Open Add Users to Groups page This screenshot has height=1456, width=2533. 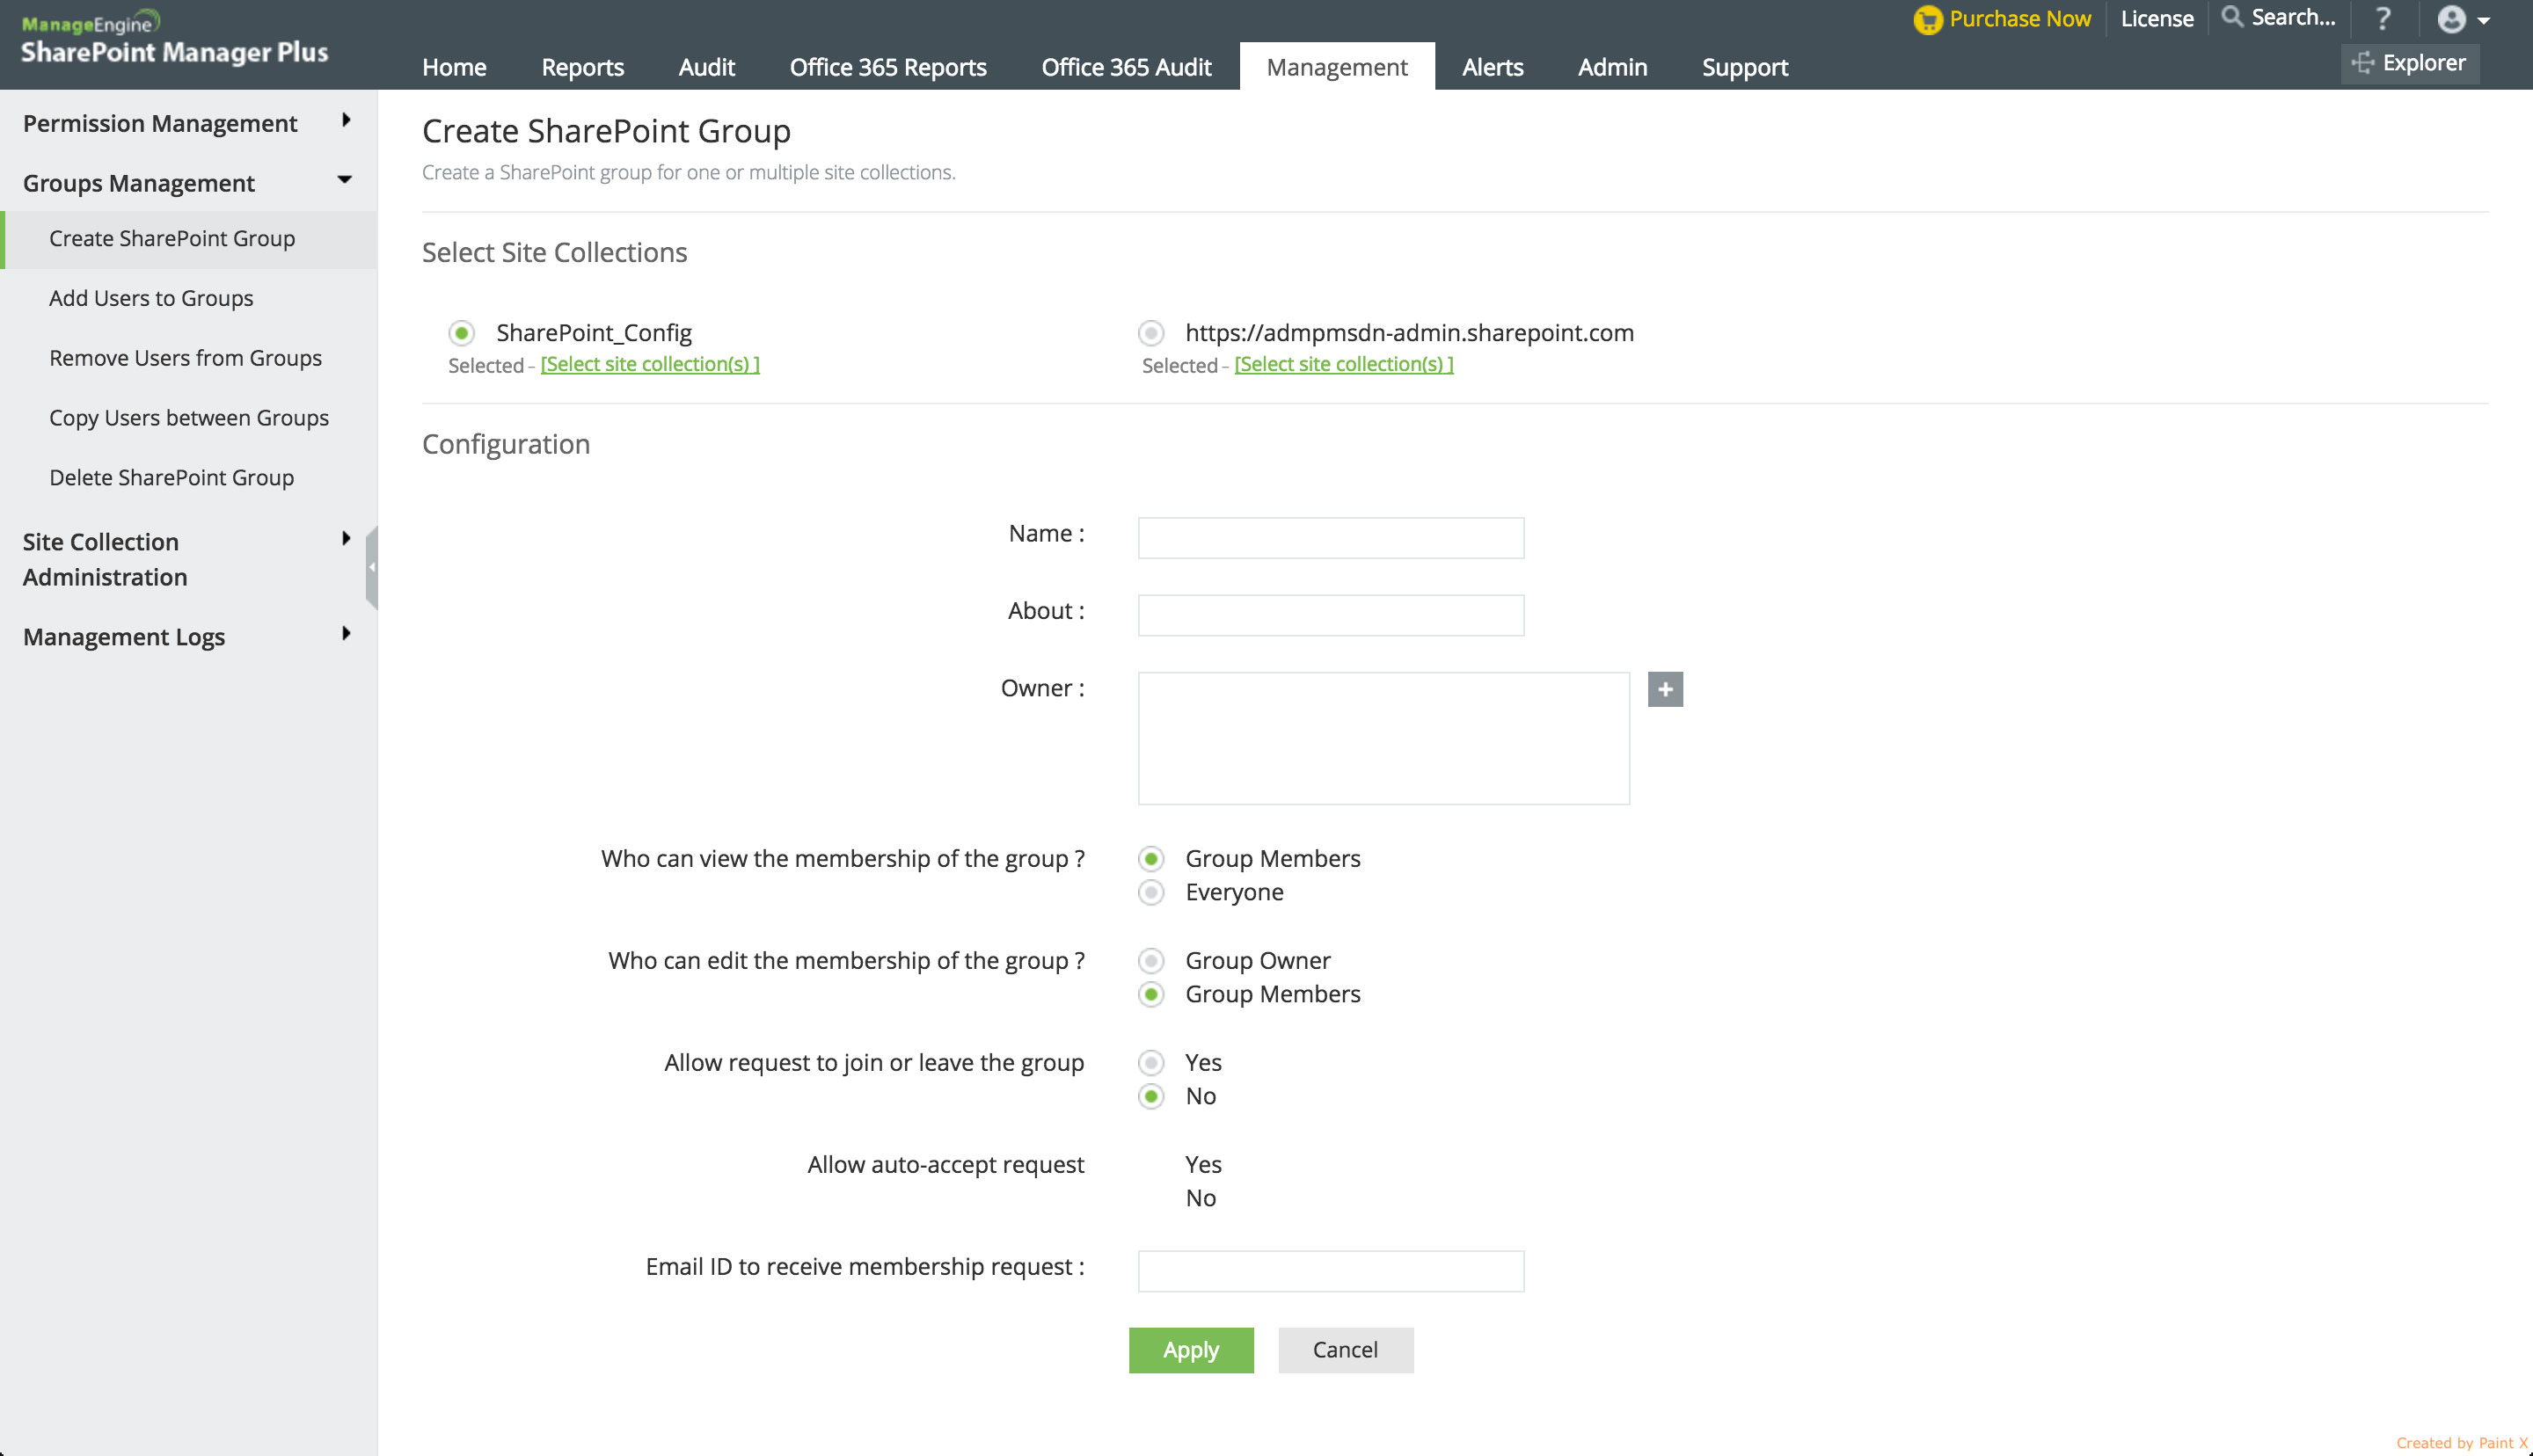point(151,298)
